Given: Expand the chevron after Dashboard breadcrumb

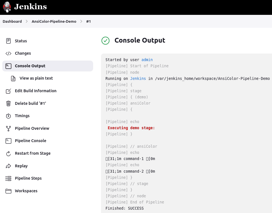Looking at the screenshot, I should click(x=27, y=21).
